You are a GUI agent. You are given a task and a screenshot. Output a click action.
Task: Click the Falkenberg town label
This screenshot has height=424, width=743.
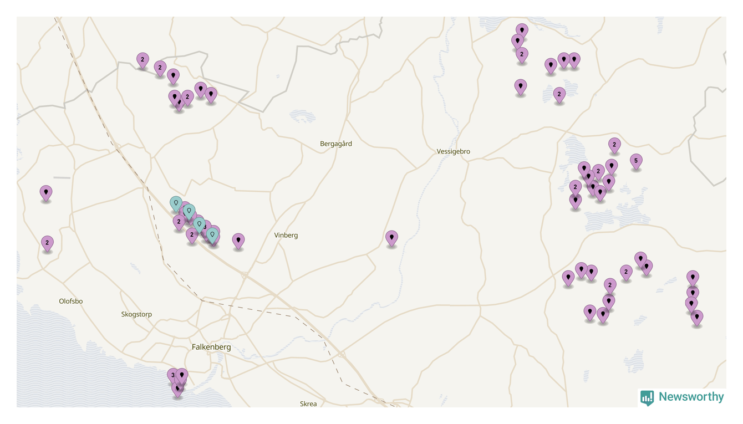pyautogui.click(x=211, y=347)
